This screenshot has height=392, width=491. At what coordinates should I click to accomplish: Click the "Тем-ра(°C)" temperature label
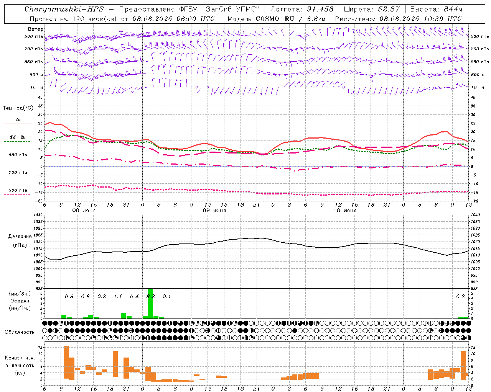coord(18,108)
